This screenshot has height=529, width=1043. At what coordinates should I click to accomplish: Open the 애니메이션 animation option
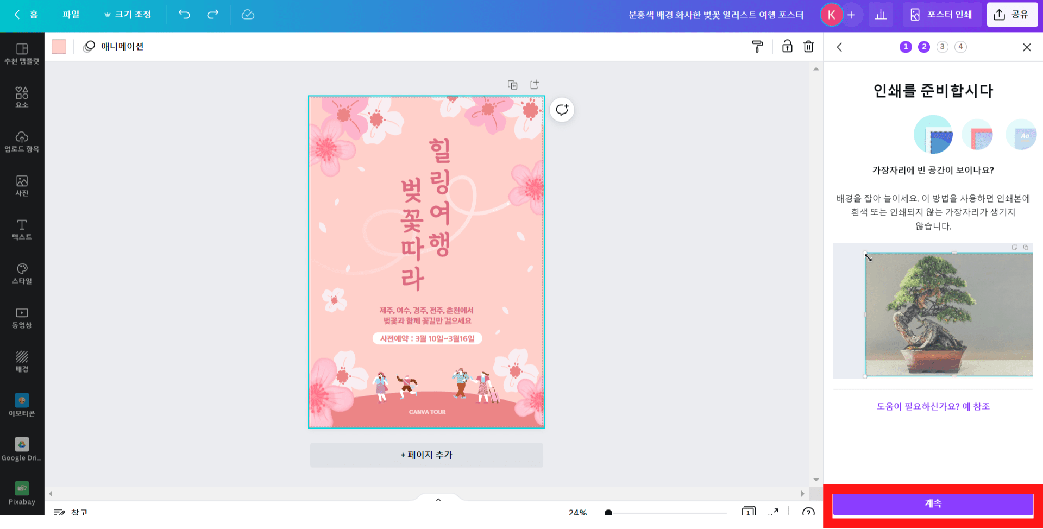click(113, 47)
